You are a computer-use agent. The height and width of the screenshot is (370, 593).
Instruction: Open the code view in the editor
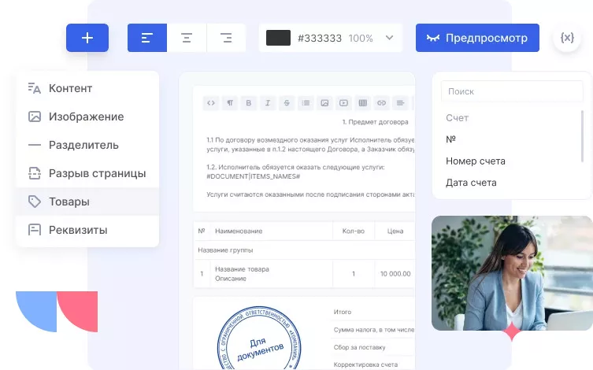point(210,102)
